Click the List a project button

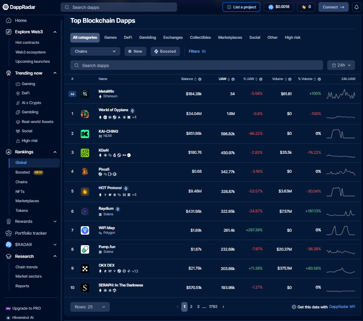coord(241,7)
